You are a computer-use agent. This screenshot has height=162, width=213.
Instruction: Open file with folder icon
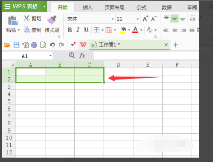click(7, 45)
